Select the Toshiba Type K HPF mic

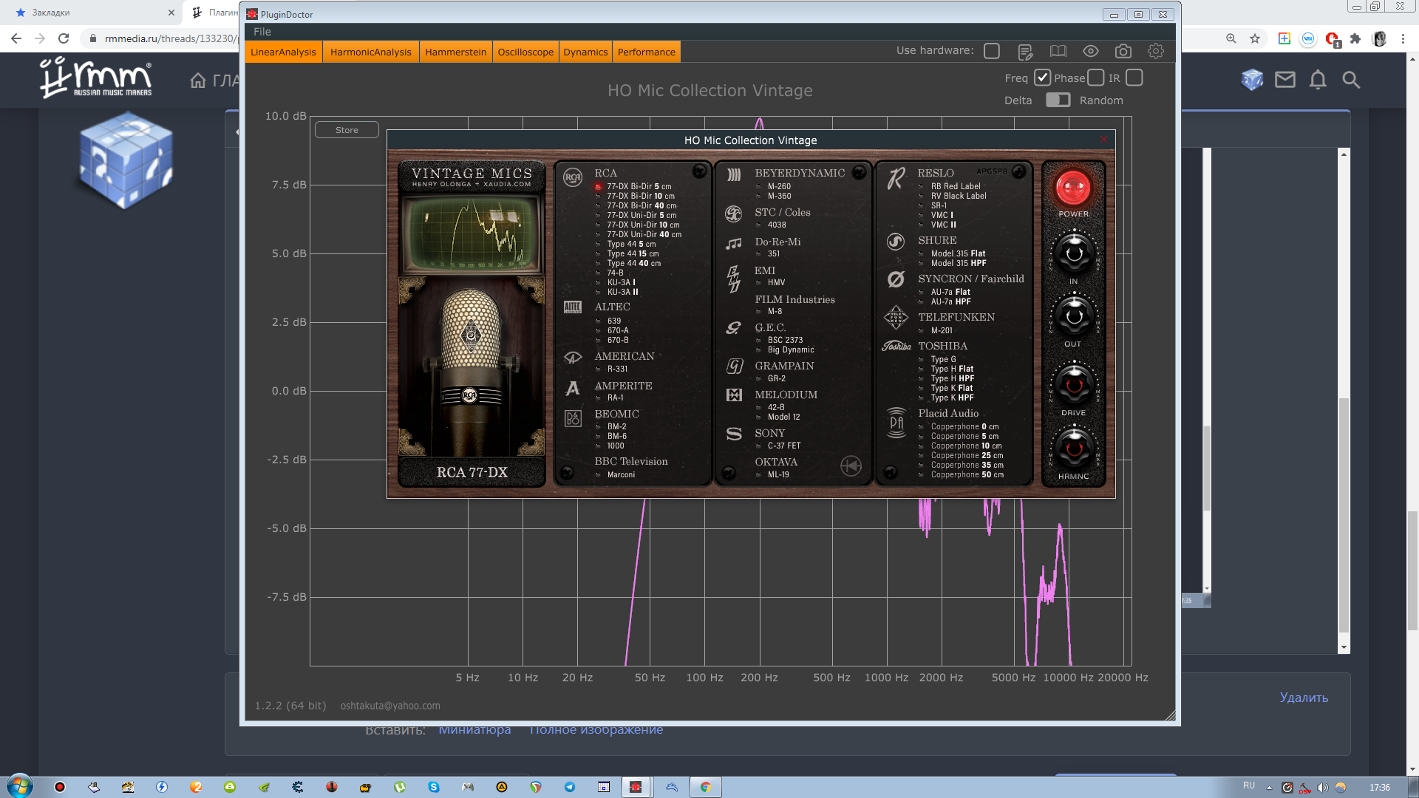(952, 398)
